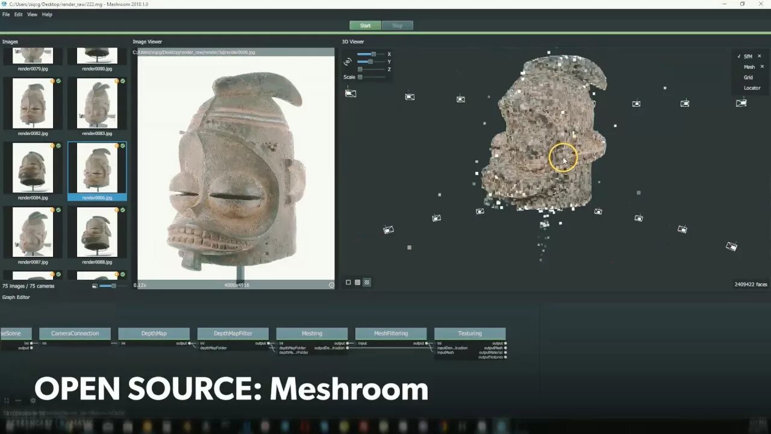
Task: Click orange badge on render0084.jpg
Action: point(53,145)
